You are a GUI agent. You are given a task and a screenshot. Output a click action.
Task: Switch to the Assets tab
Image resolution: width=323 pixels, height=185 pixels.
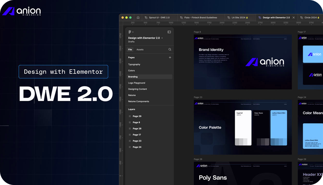click(x=140, y=49)
